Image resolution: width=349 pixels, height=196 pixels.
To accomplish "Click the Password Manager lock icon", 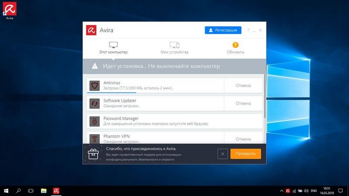I will [x=95, y=122].
